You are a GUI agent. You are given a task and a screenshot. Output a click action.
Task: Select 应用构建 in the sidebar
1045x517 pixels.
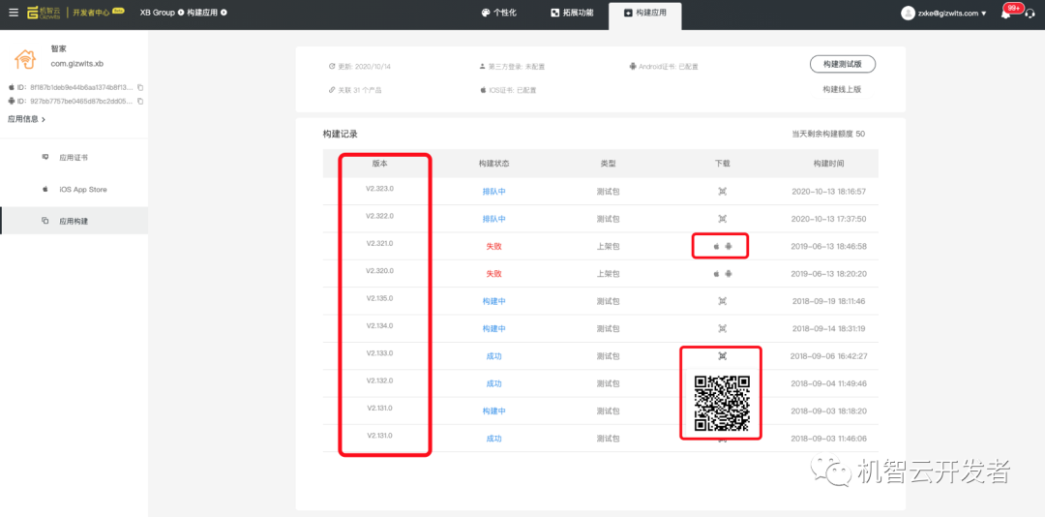[74, 221]
